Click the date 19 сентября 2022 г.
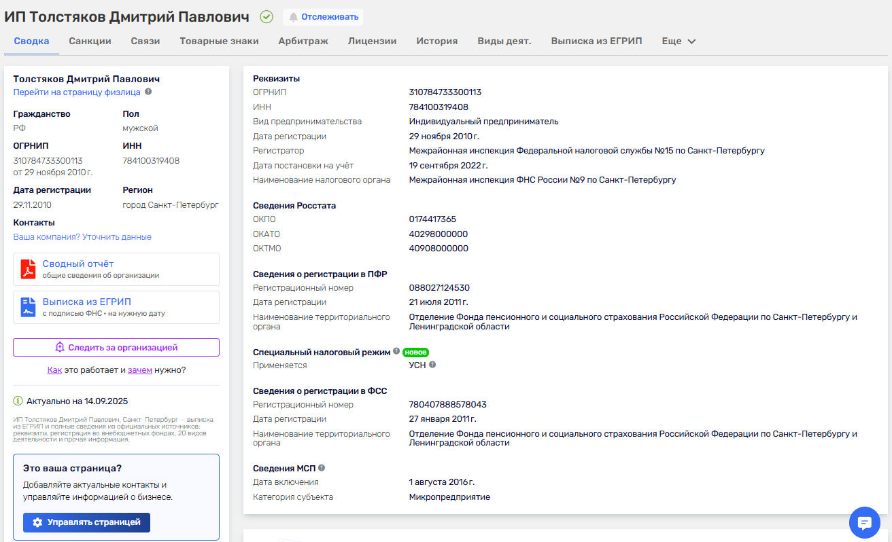 coord(449,165)
